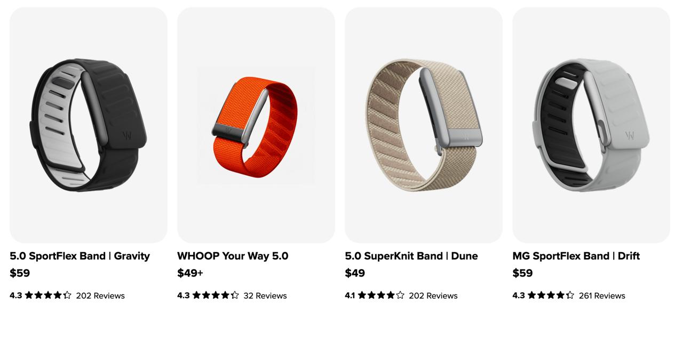The image size is (683, 342).
Task: Open the 32 Reviews link
Action: pos(265,296)
